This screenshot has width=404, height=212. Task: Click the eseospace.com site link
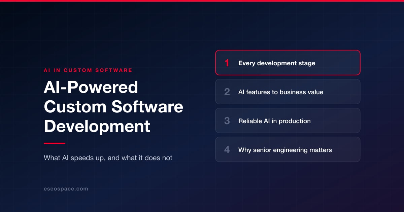coord(66,189)
